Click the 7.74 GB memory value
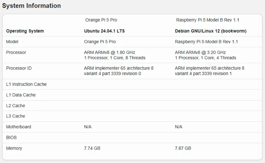265x163 pixels. [92, 148]
